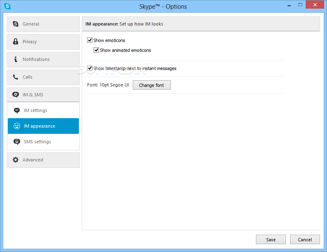Click the Font: 10pt Segoe UI label
The width and height of the screenshot is (327, 252).
108,85
